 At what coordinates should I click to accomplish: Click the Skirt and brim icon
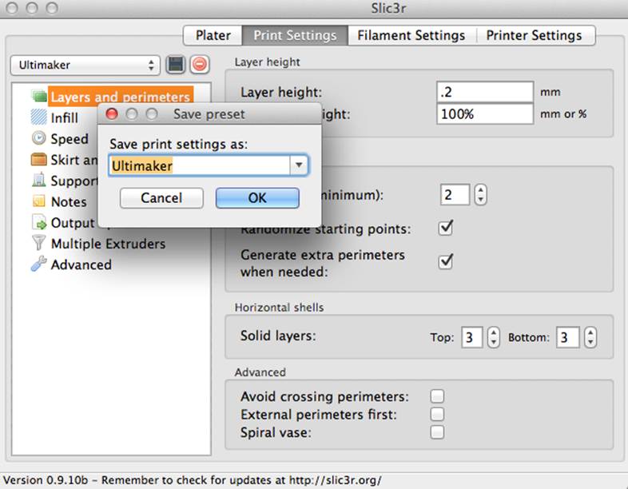39,159
